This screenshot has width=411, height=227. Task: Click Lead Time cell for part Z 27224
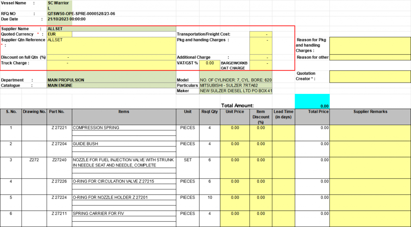pyautogui.click(x=284, y=203)
